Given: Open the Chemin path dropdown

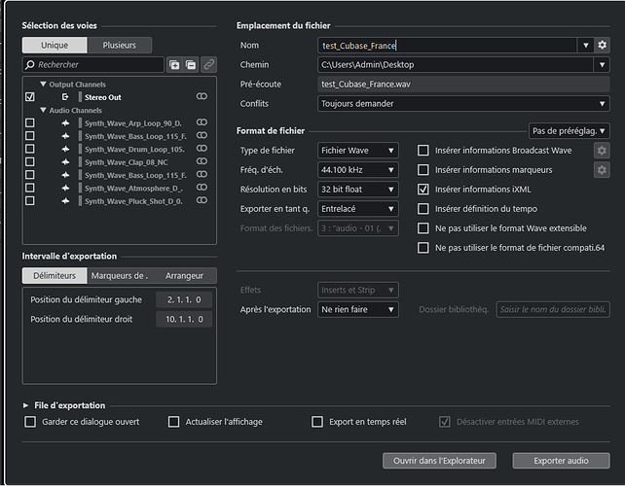Looking at the screenshot, I should [602, 64].
